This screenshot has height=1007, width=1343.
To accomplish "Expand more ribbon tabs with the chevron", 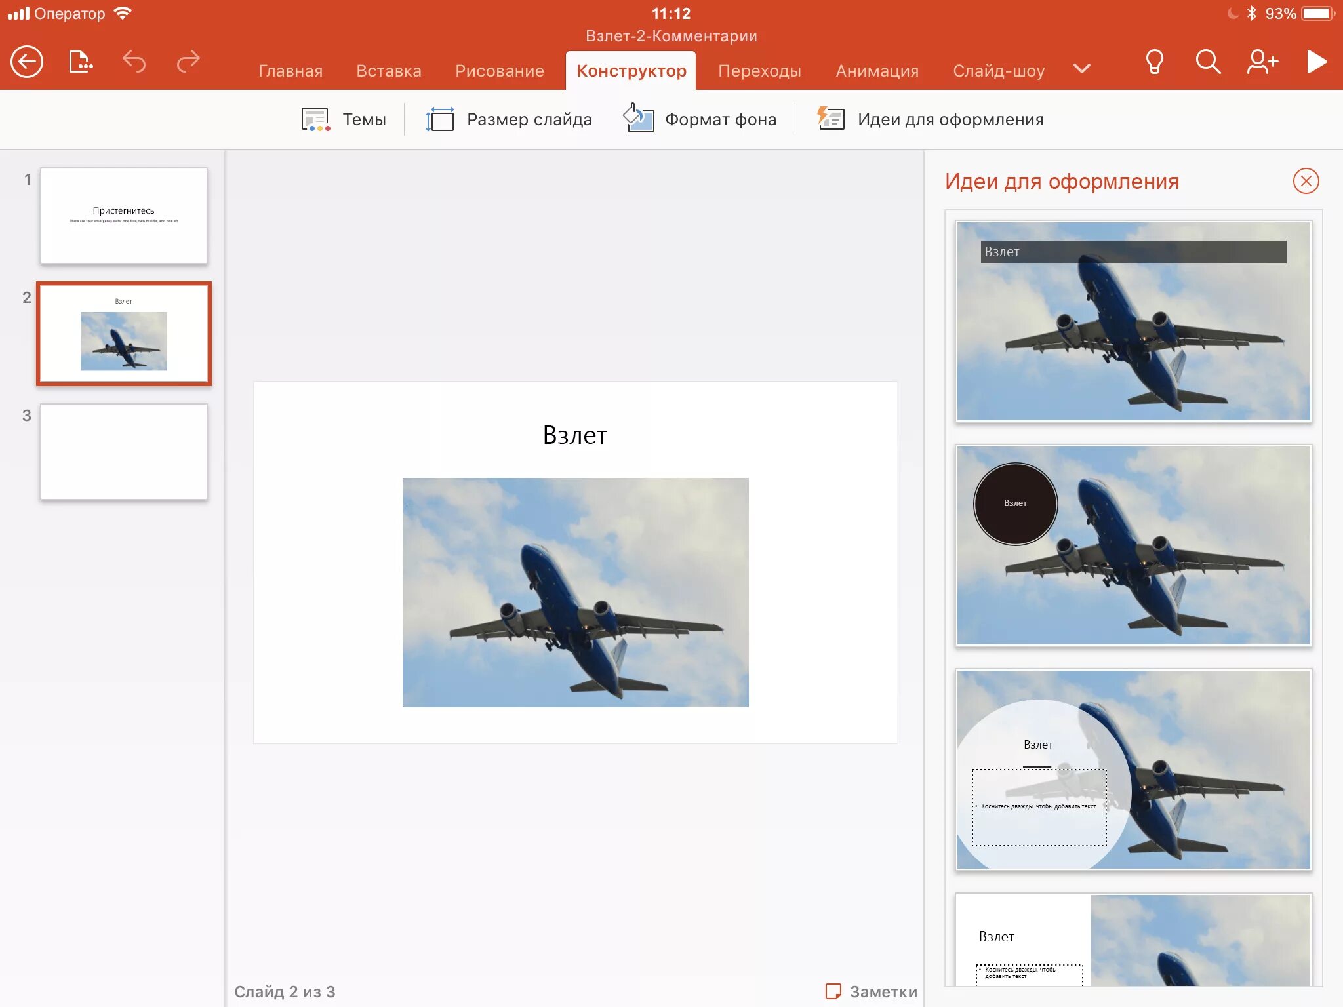I will coord(1082,69).
